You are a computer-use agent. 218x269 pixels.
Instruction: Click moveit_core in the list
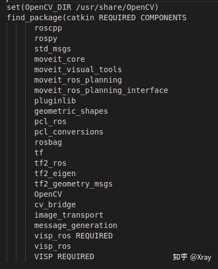(60, 60)
